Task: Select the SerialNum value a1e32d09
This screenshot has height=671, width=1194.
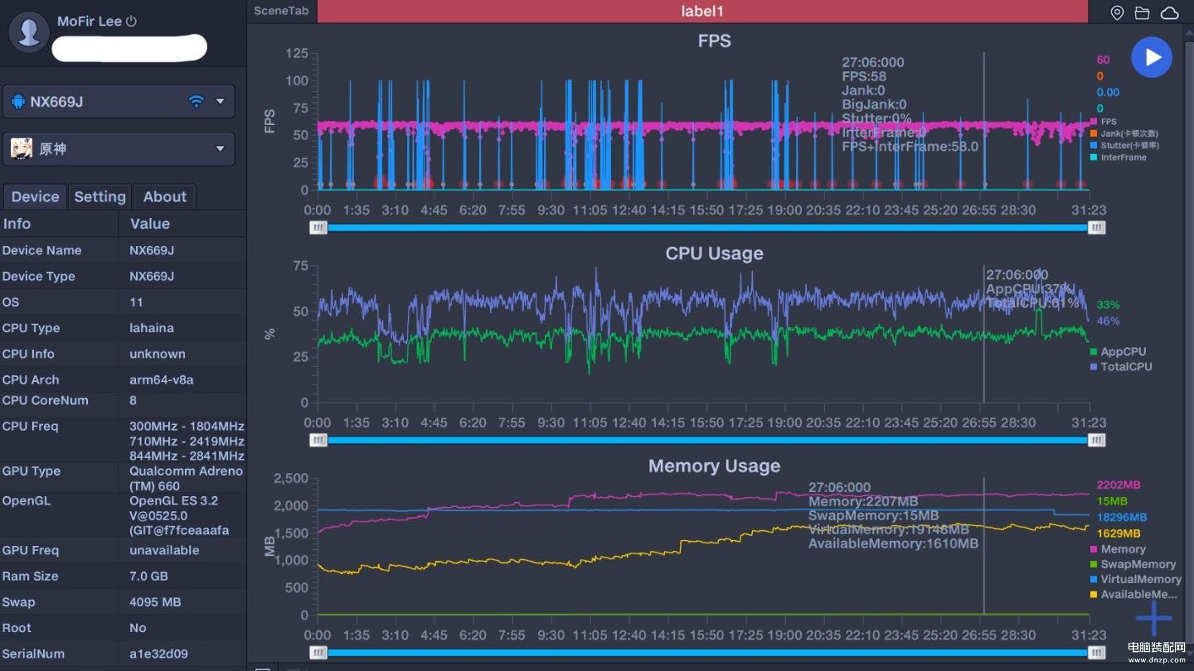Action: click(158, 654)
